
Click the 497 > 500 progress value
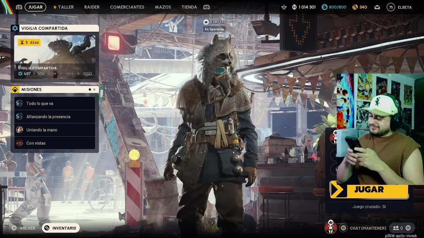(34, 74)
